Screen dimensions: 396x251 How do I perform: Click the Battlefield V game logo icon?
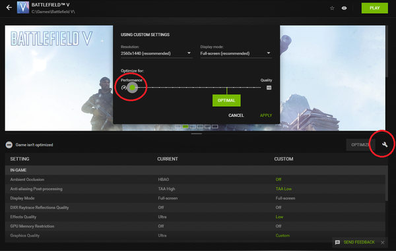(x=23, y=7)
